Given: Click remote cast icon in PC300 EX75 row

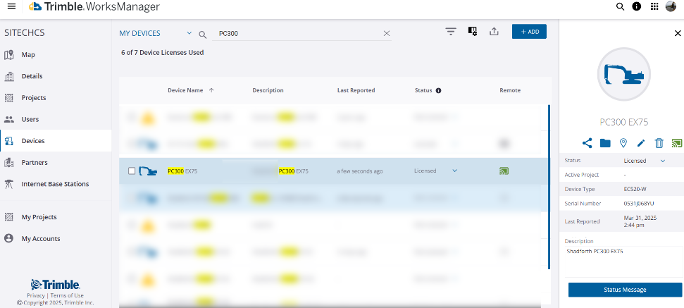Looking at the screenshot, I should 504,171.
